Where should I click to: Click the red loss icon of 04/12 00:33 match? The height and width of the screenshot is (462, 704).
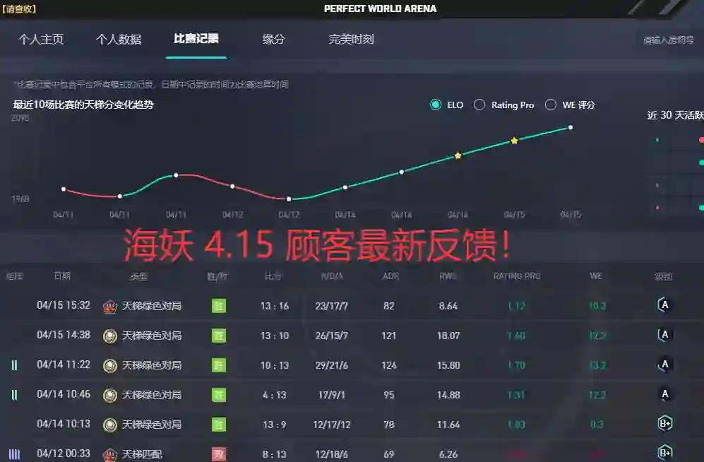click(219, 454)
